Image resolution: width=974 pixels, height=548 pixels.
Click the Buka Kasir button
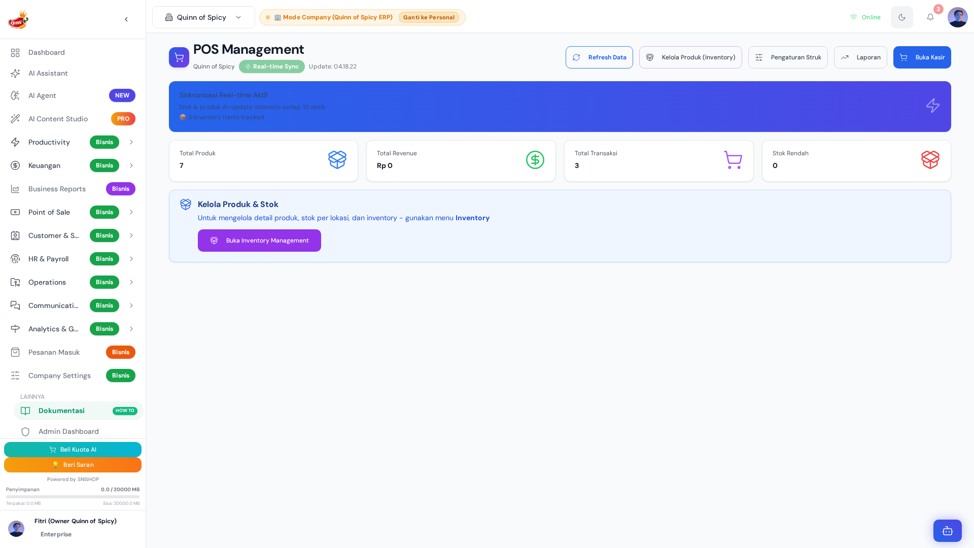click(x=922, y=57)
